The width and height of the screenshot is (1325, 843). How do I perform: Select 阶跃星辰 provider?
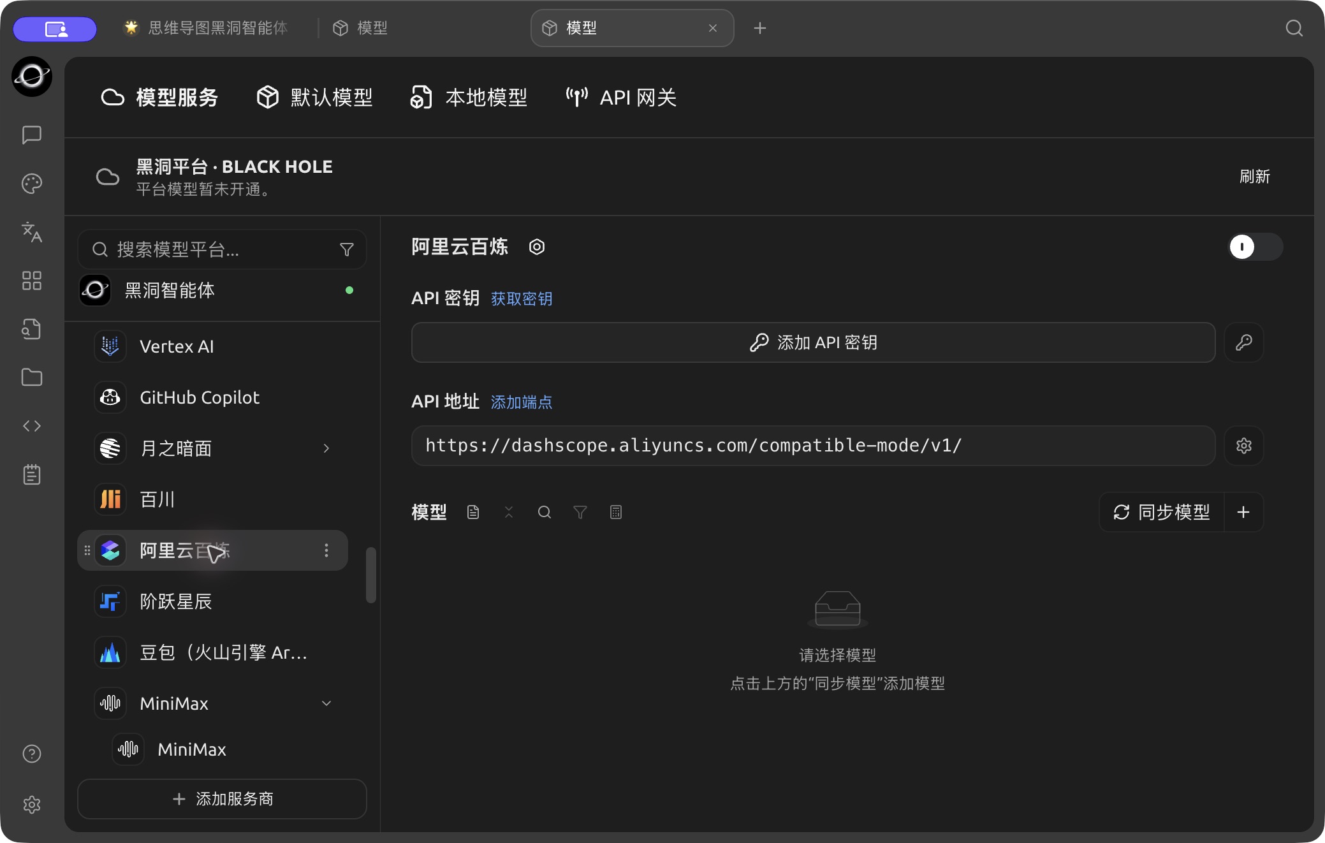point(212,601)
